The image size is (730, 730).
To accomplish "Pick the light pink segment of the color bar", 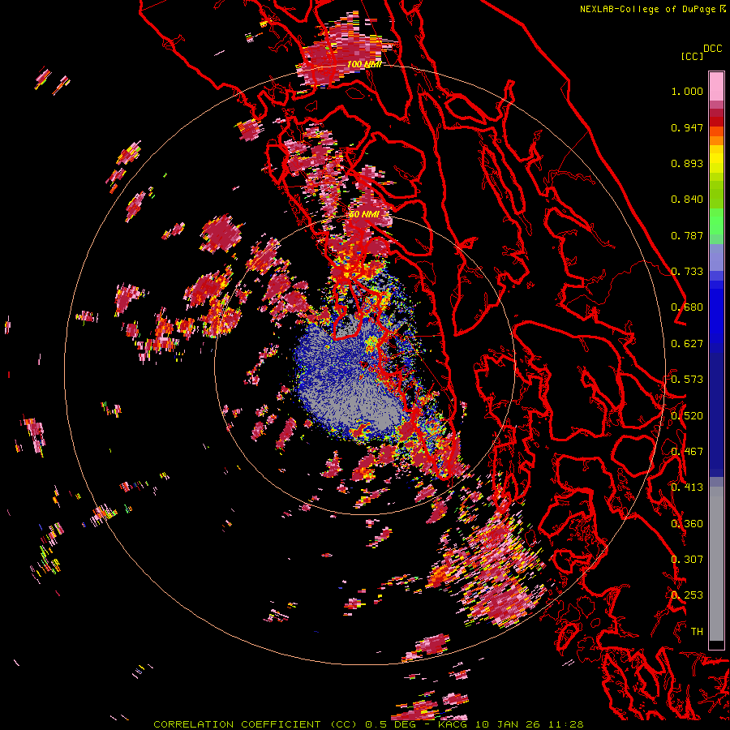I will (x=716, y=87).
